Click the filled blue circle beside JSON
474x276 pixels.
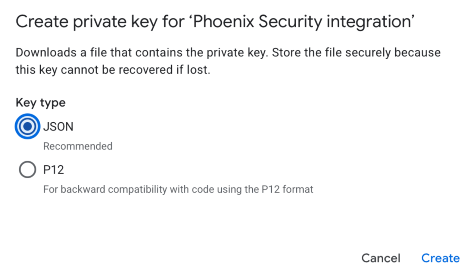pos(27,126)
